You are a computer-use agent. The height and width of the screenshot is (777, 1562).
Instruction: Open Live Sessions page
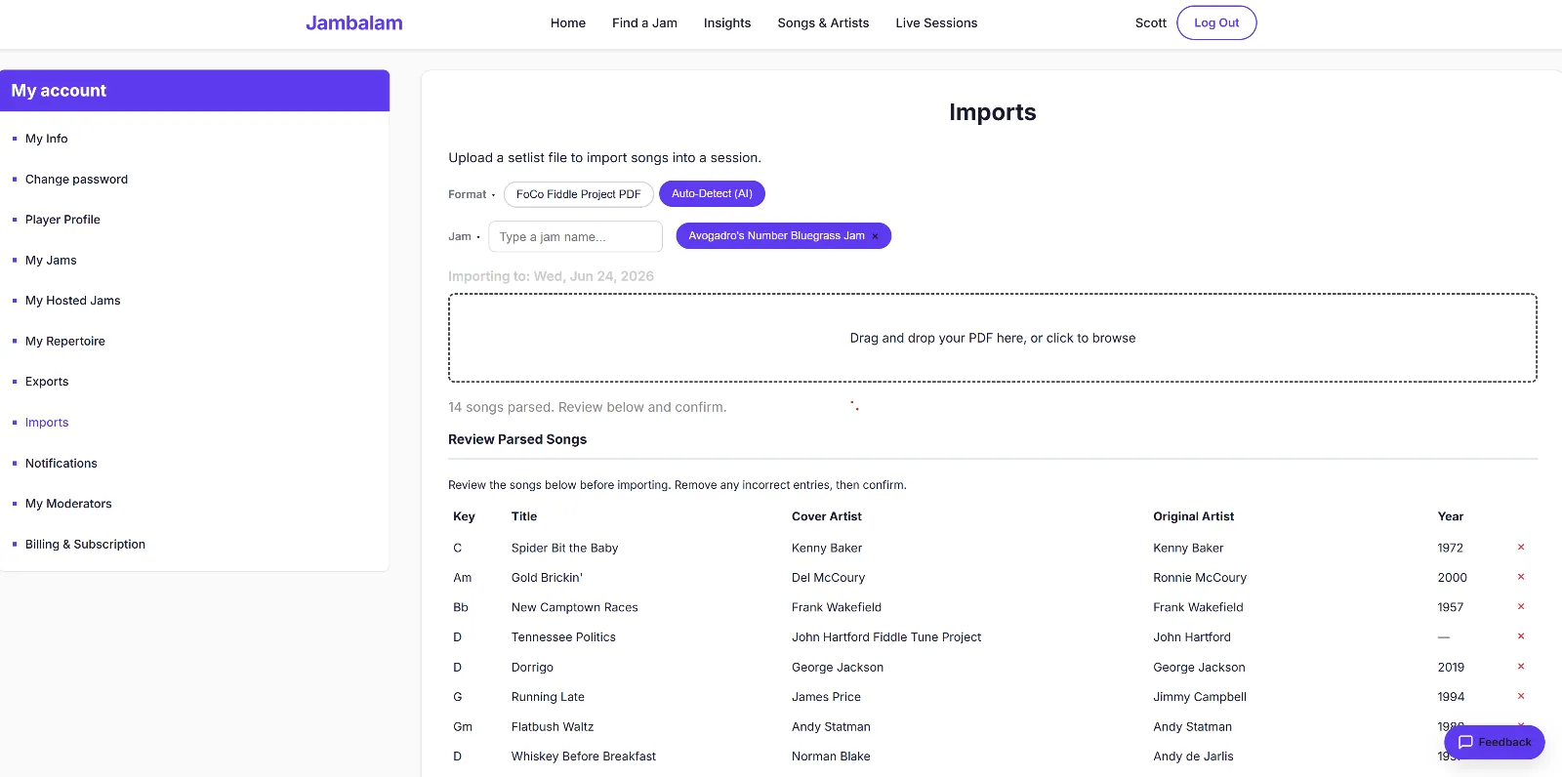click(x=936, y=22)
